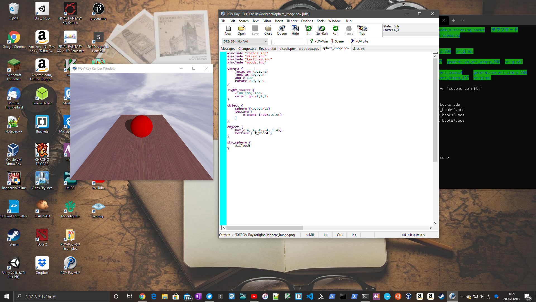Open POV-Win help link
This screenshot has width=536, height=302.
[x=319, y=41]
